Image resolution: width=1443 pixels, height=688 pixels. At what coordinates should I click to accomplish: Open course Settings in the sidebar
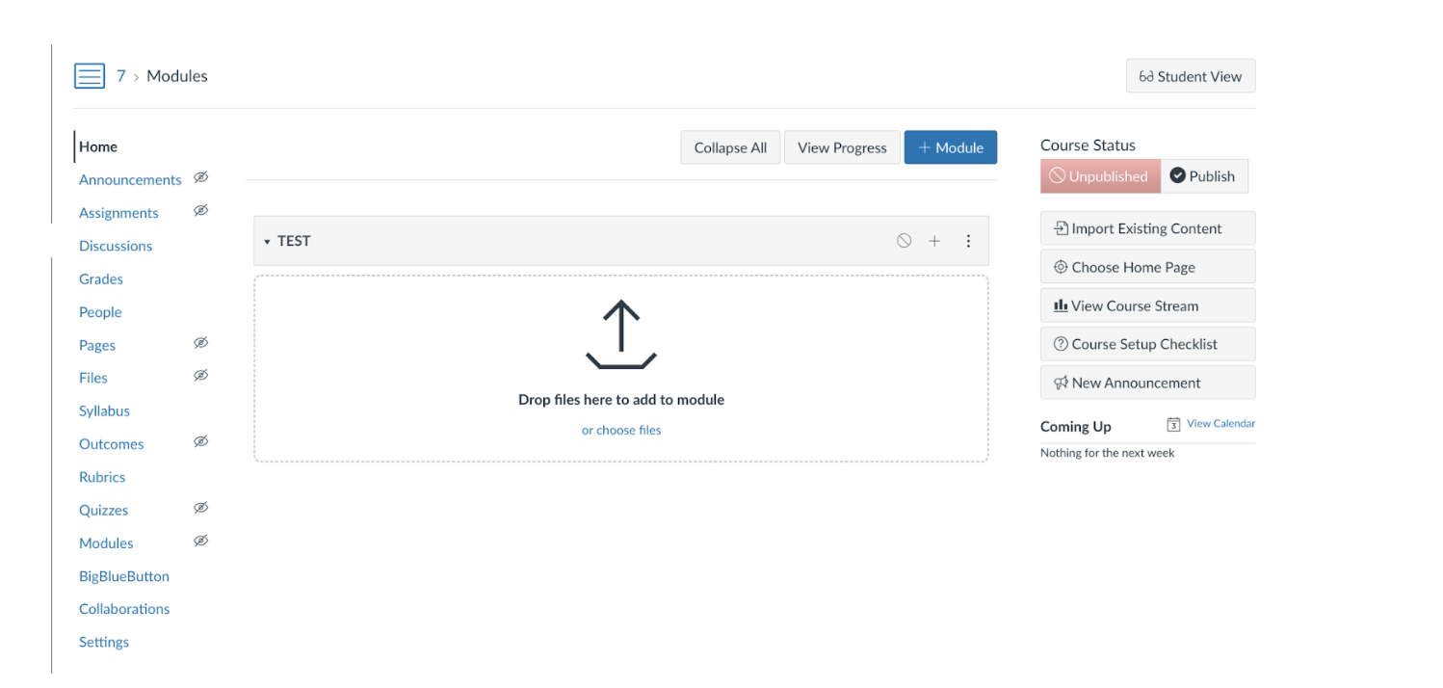click(104, 643)
